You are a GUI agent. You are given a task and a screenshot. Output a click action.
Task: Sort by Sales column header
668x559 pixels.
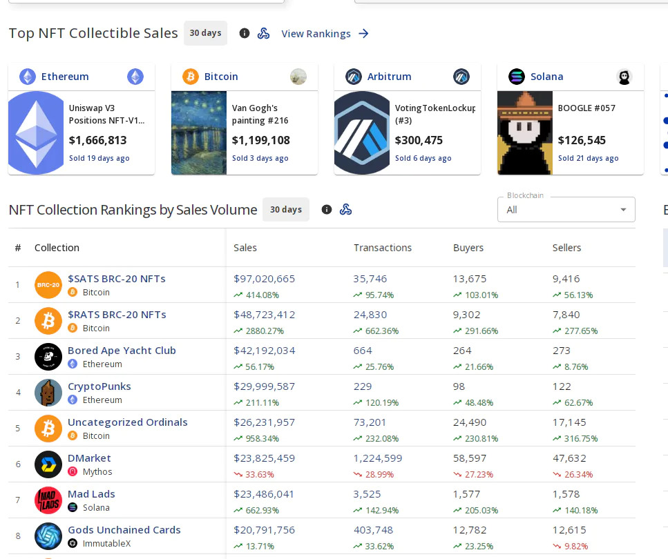(x=245, y=248)
